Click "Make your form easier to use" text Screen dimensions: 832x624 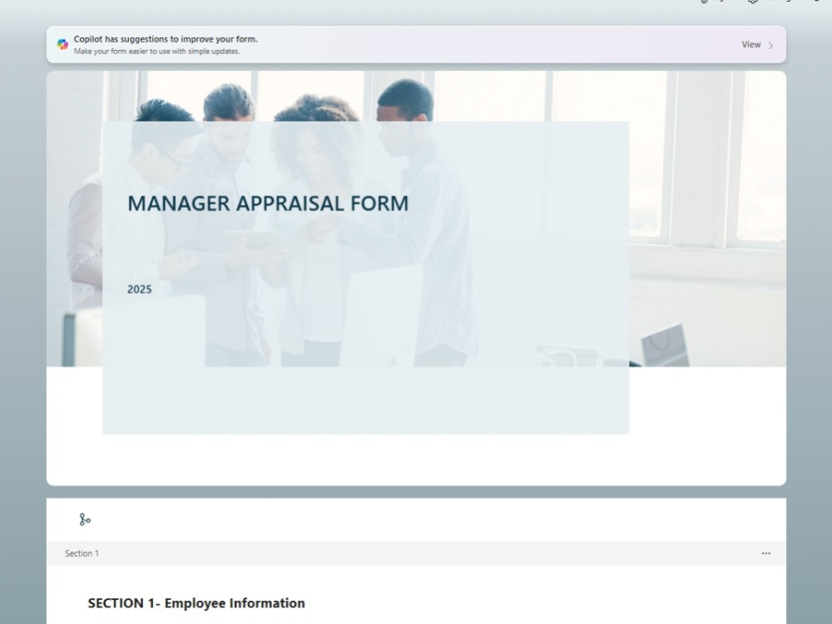(x=157, y=52)
